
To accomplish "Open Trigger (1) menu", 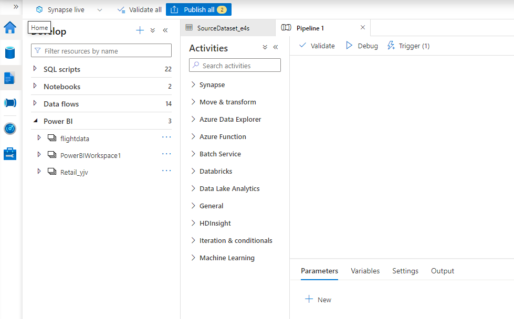I will coord(408,46).
